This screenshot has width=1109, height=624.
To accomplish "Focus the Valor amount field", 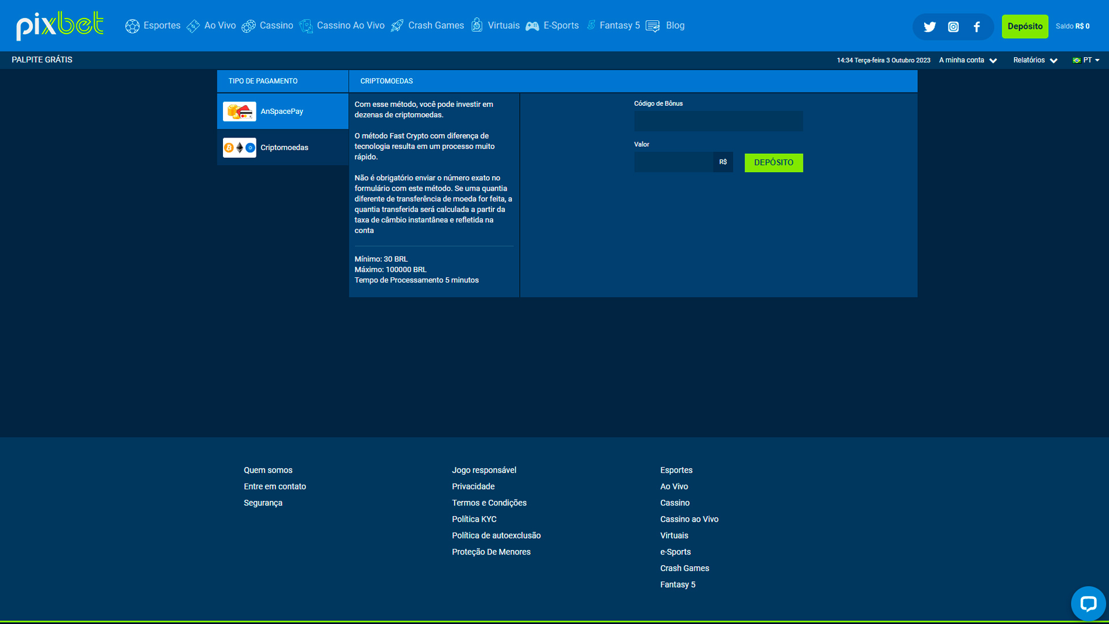I will point(673,162).
